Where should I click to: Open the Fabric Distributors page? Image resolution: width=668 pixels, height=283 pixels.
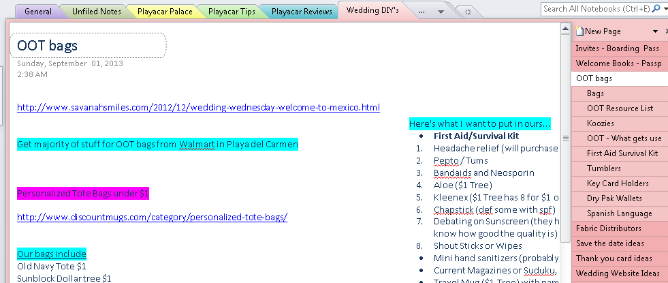620,228
